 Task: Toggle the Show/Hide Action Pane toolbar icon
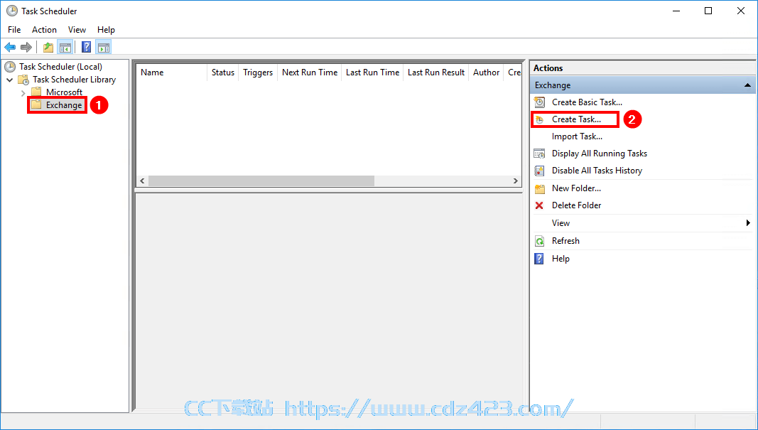[104, 47]
